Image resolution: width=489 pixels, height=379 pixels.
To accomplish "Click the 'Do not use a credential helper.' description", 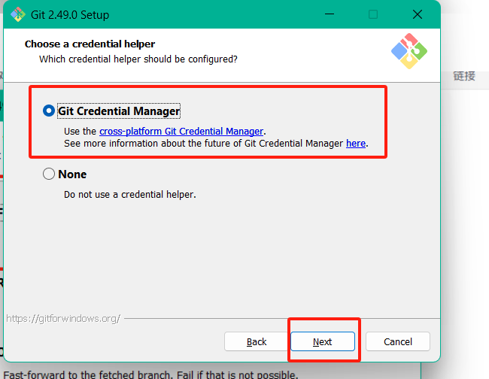I will point(129,195).
